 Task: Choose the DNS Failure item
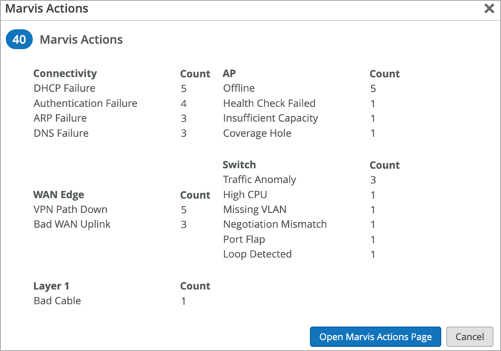click(61, 133)
